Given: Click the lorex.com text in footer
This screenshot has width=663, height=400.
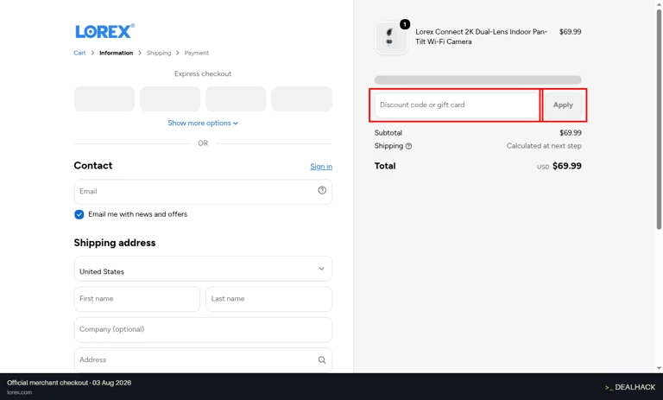Looking at the screenshot, I should click(20, 392).
